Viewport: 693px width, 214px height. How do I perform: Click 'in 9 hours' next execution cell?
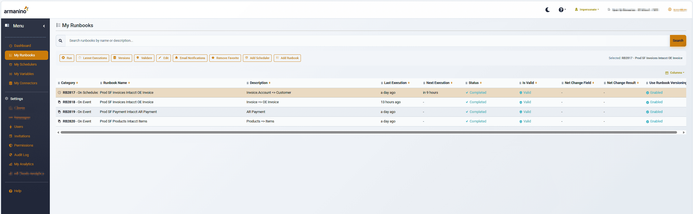(x=430, y=93)
